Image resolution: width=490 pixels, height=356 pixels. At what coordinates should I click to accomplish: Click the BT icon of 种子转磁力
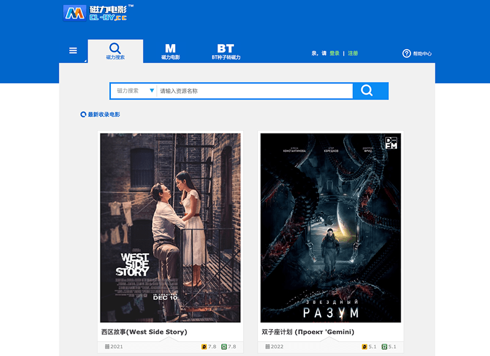[225, 48]
